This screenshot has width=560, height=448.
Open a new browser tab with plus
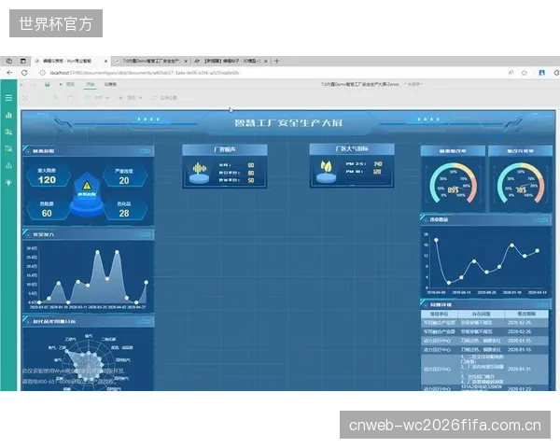(x=276, y=61)
